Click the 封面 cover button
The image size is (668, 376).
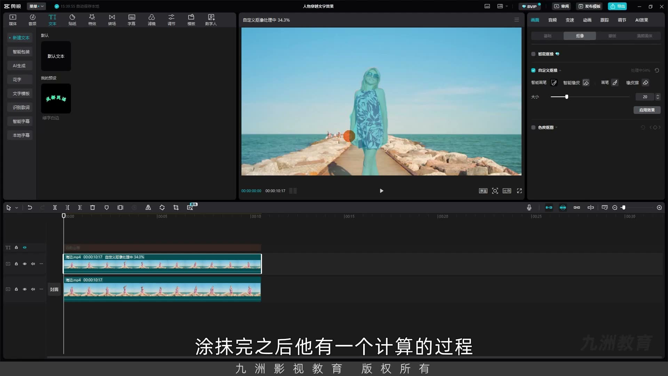pos(54,289)
